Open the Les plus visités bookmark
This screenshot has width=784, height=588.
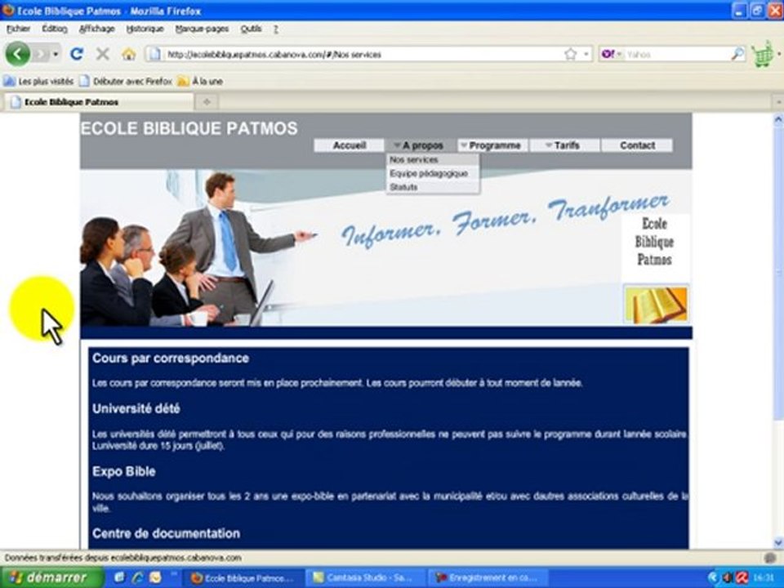[38, 81]
